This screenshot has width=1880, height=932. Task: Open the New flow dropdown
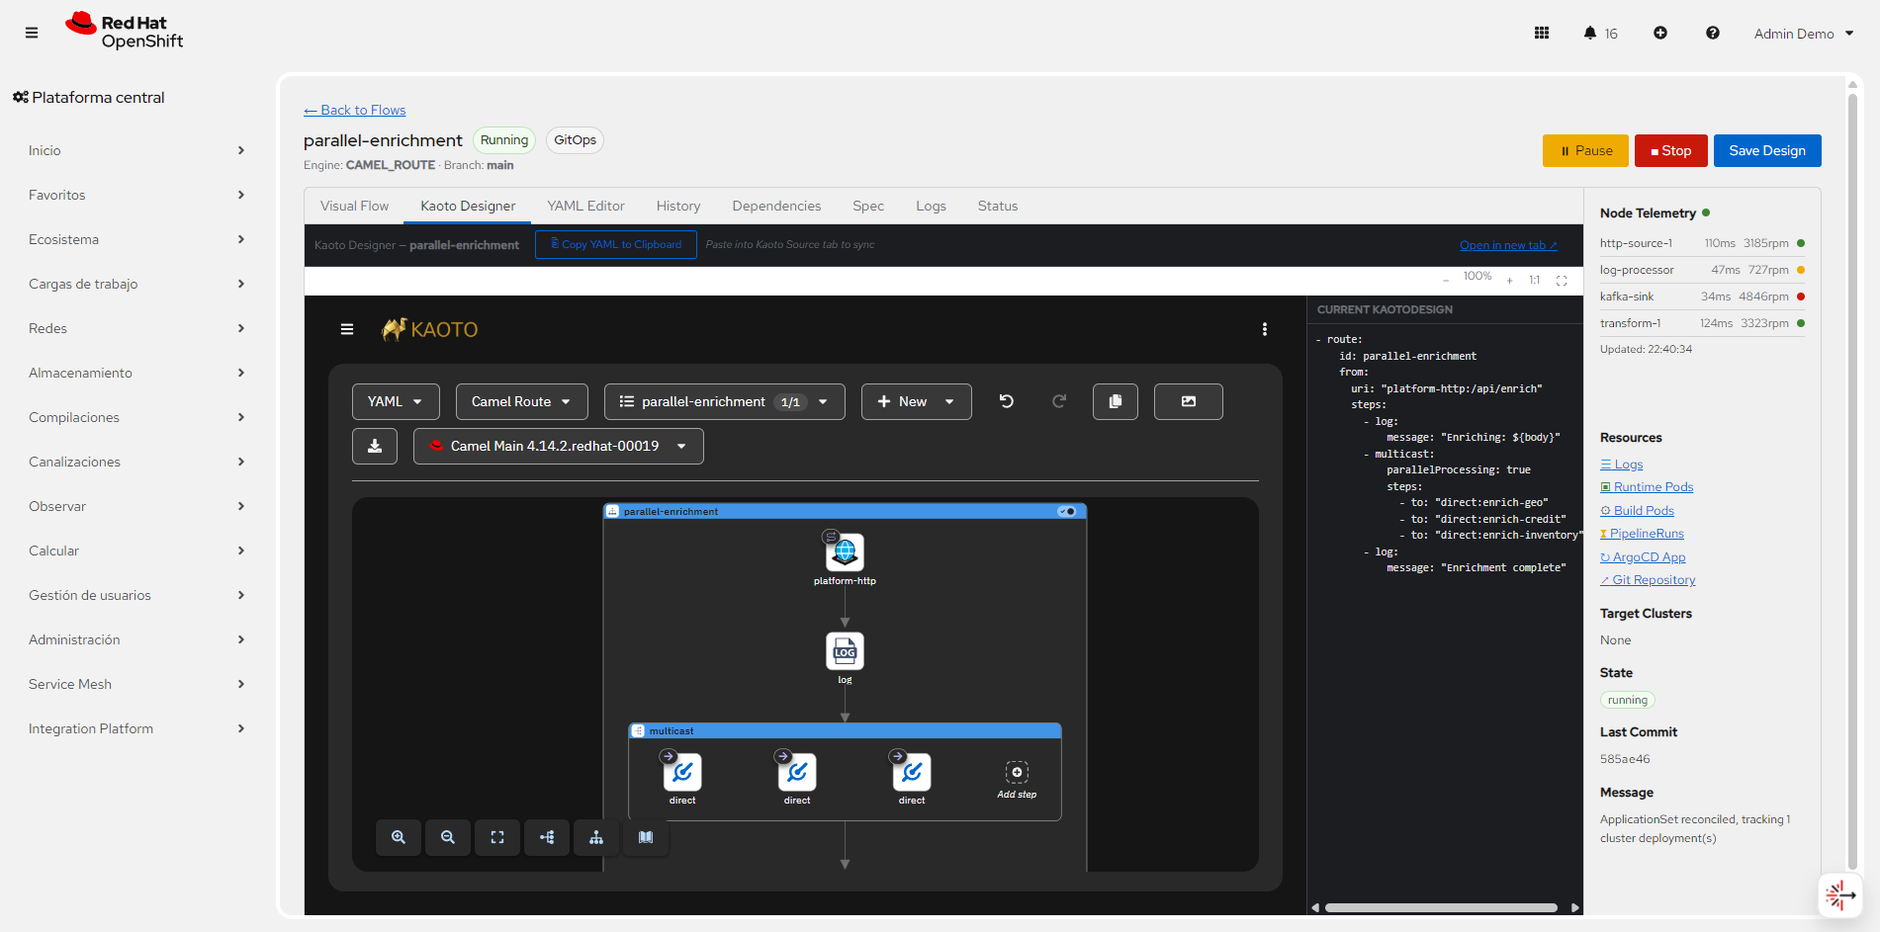coord(917,401)
